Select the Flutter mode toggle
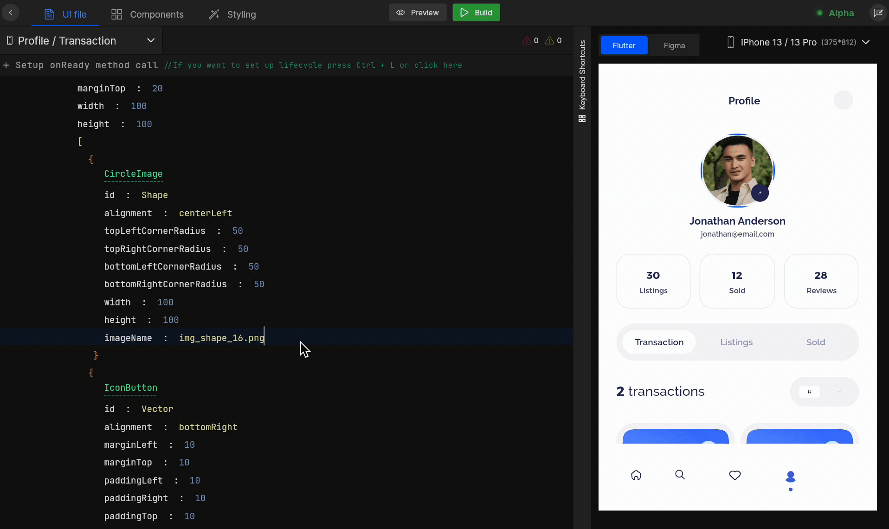The width and height of the screenshot is (889, 529). [x=624, y=45]
